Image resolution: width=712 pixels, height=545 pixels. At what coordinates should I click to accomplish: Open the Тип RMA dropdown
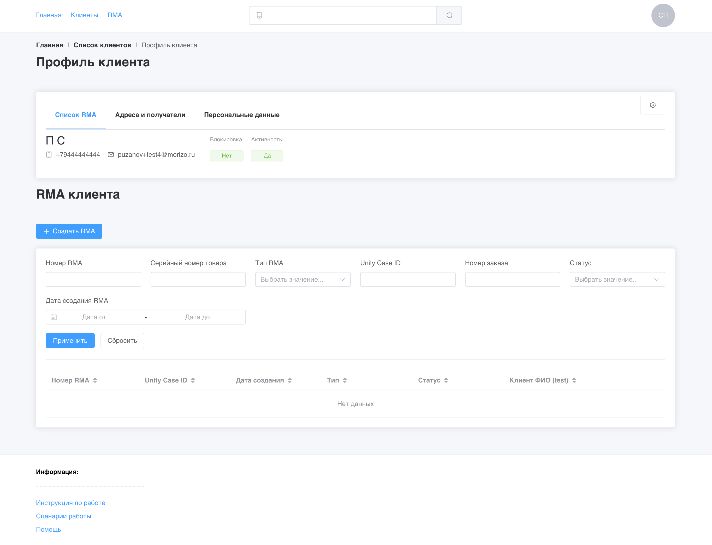303,279
